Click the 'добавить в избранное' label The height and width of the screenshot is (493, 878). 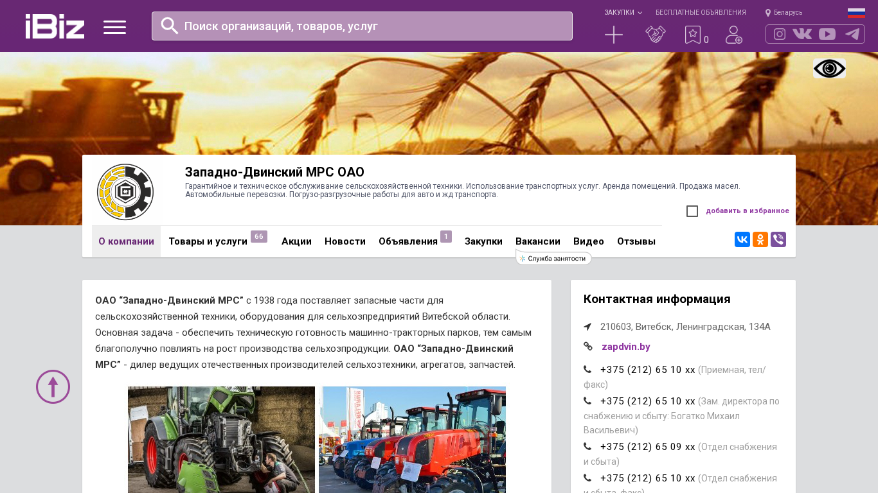click(x=748, y=211)
